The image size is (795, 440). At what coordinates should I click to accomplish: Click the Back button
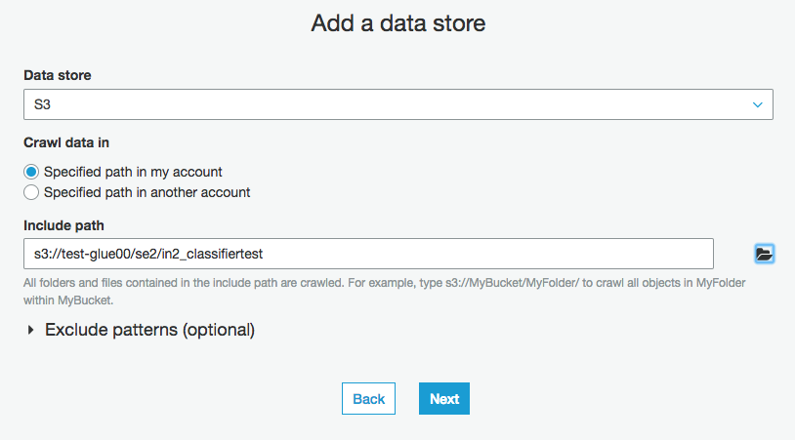click(368, 398)
